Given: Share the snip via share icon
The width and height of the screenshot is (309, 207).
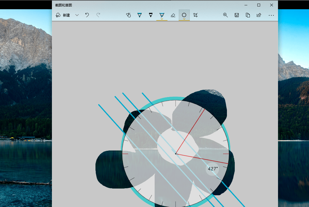Looking at the screenshot, I should (x=259, y=15).
